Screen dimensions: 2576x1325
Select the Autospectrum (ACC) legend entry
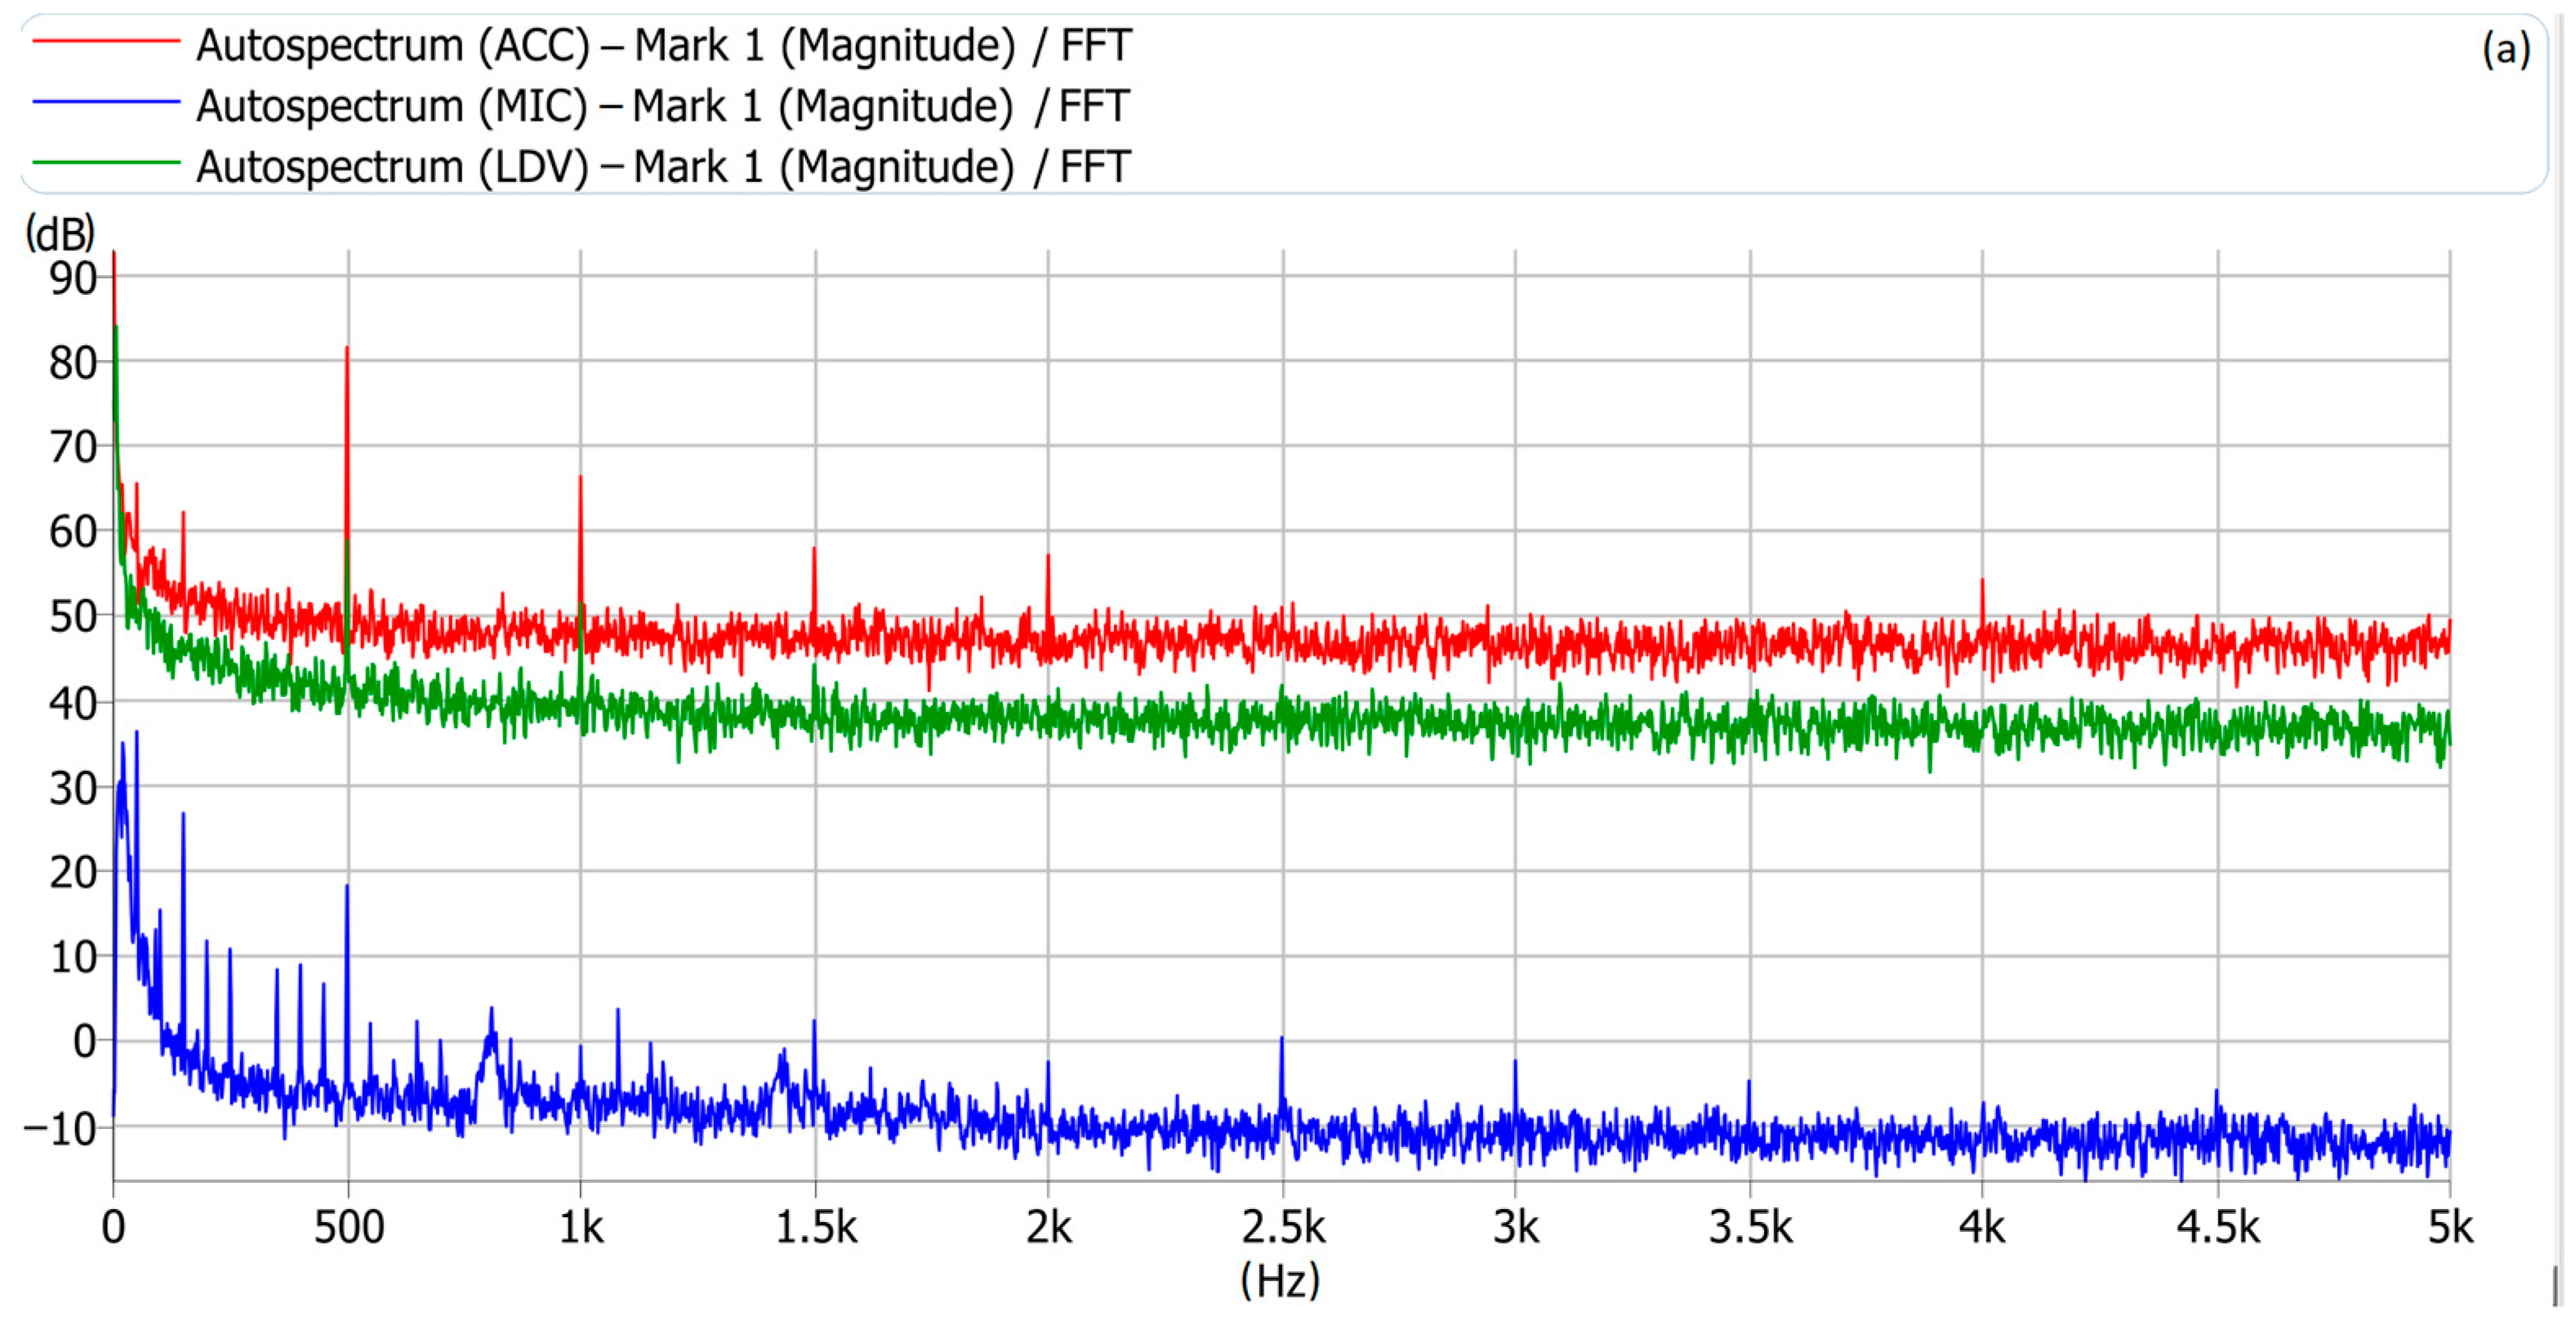(663, 46)
